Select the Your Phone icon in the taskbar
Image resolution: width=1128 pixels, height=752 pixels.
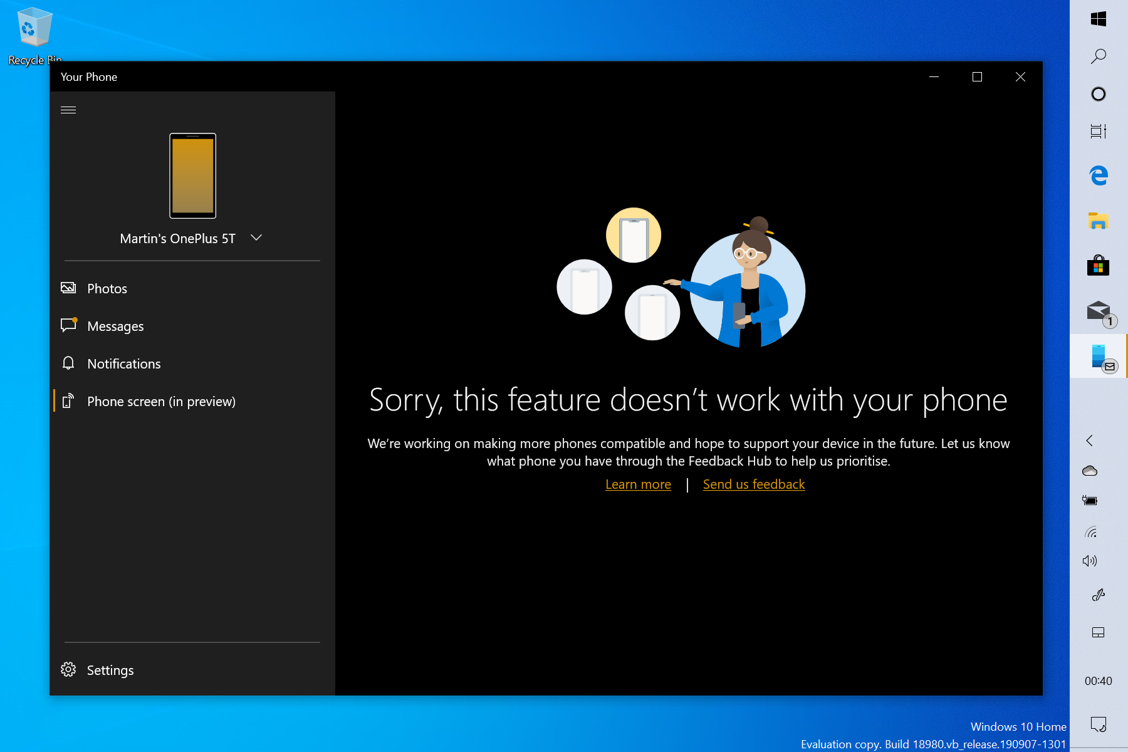pyautogui.click(x=1099, y=355)
